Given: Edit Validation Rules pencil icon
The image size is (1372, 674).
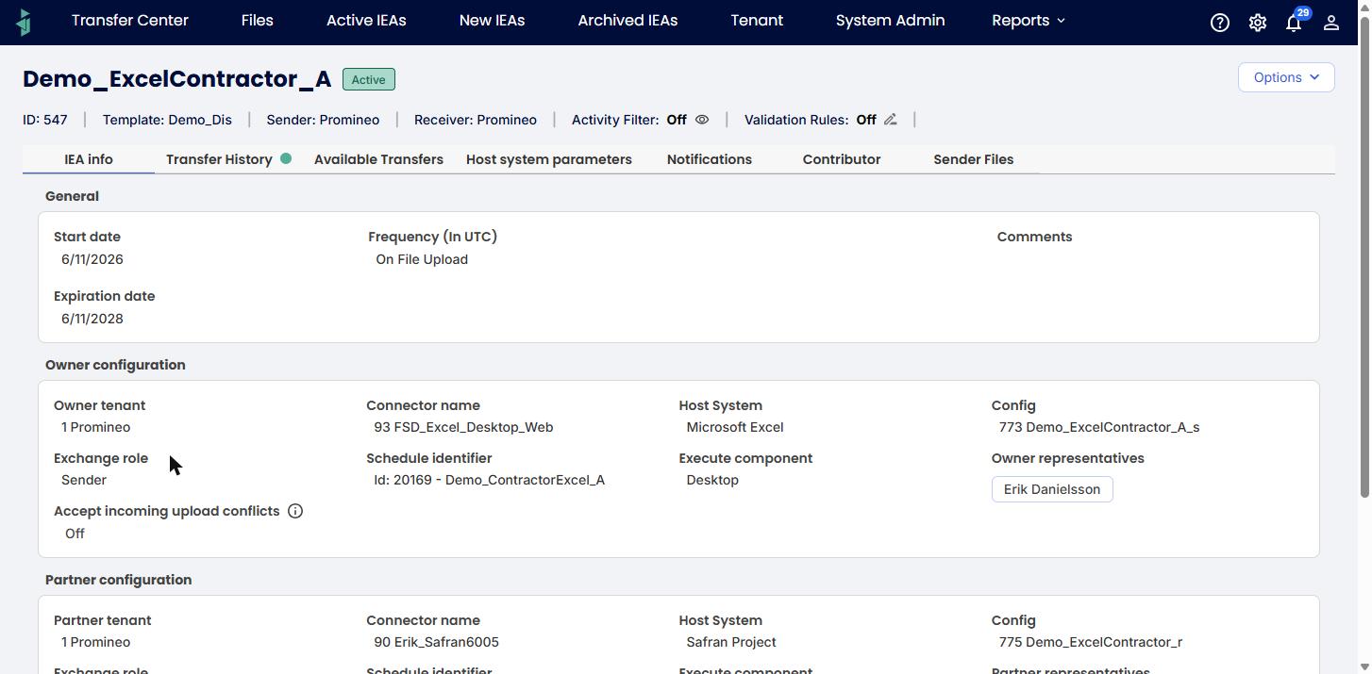Looking at the screenshot, I should click(890, 120).
